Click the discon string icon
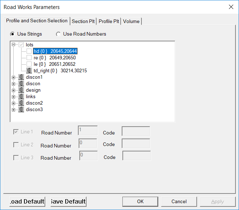 coord(21,84)
